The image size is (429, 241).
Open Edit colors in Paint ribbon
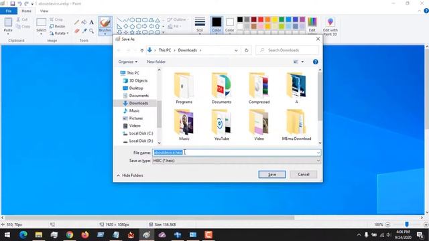[312, 25]
